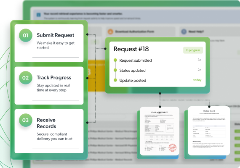The height and width of the screenshot is (168, 240).
Task: Click the Request #18 heading
Action: [x=131, y=49]
